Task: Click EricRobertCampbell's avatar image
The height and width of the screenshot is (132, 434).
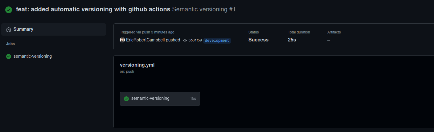Action: click(x=122, y=40)
